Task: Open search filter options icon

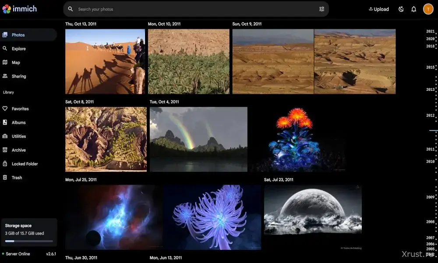Action: (x=321, y=9)
